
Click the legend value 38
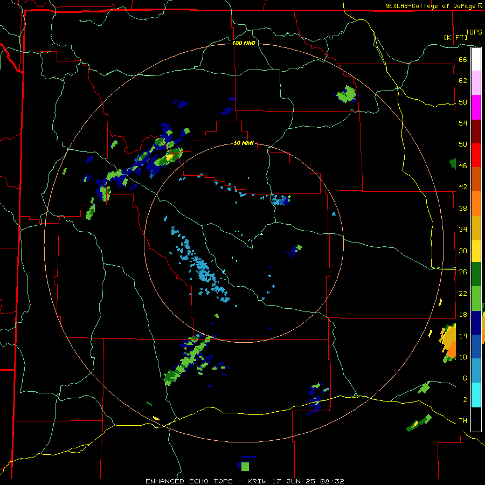coord(463,208)
